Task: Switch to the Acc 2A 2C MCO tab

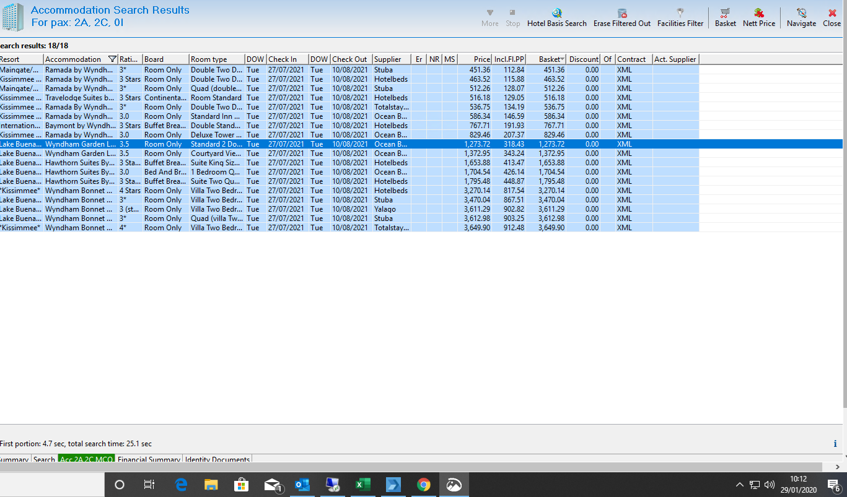Action: [x=86, y=459]
